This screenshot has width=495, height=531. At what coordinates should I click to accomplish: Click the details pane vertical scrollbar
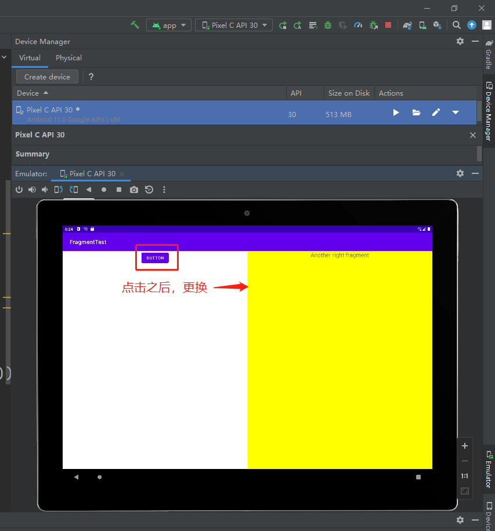[479, 154]
